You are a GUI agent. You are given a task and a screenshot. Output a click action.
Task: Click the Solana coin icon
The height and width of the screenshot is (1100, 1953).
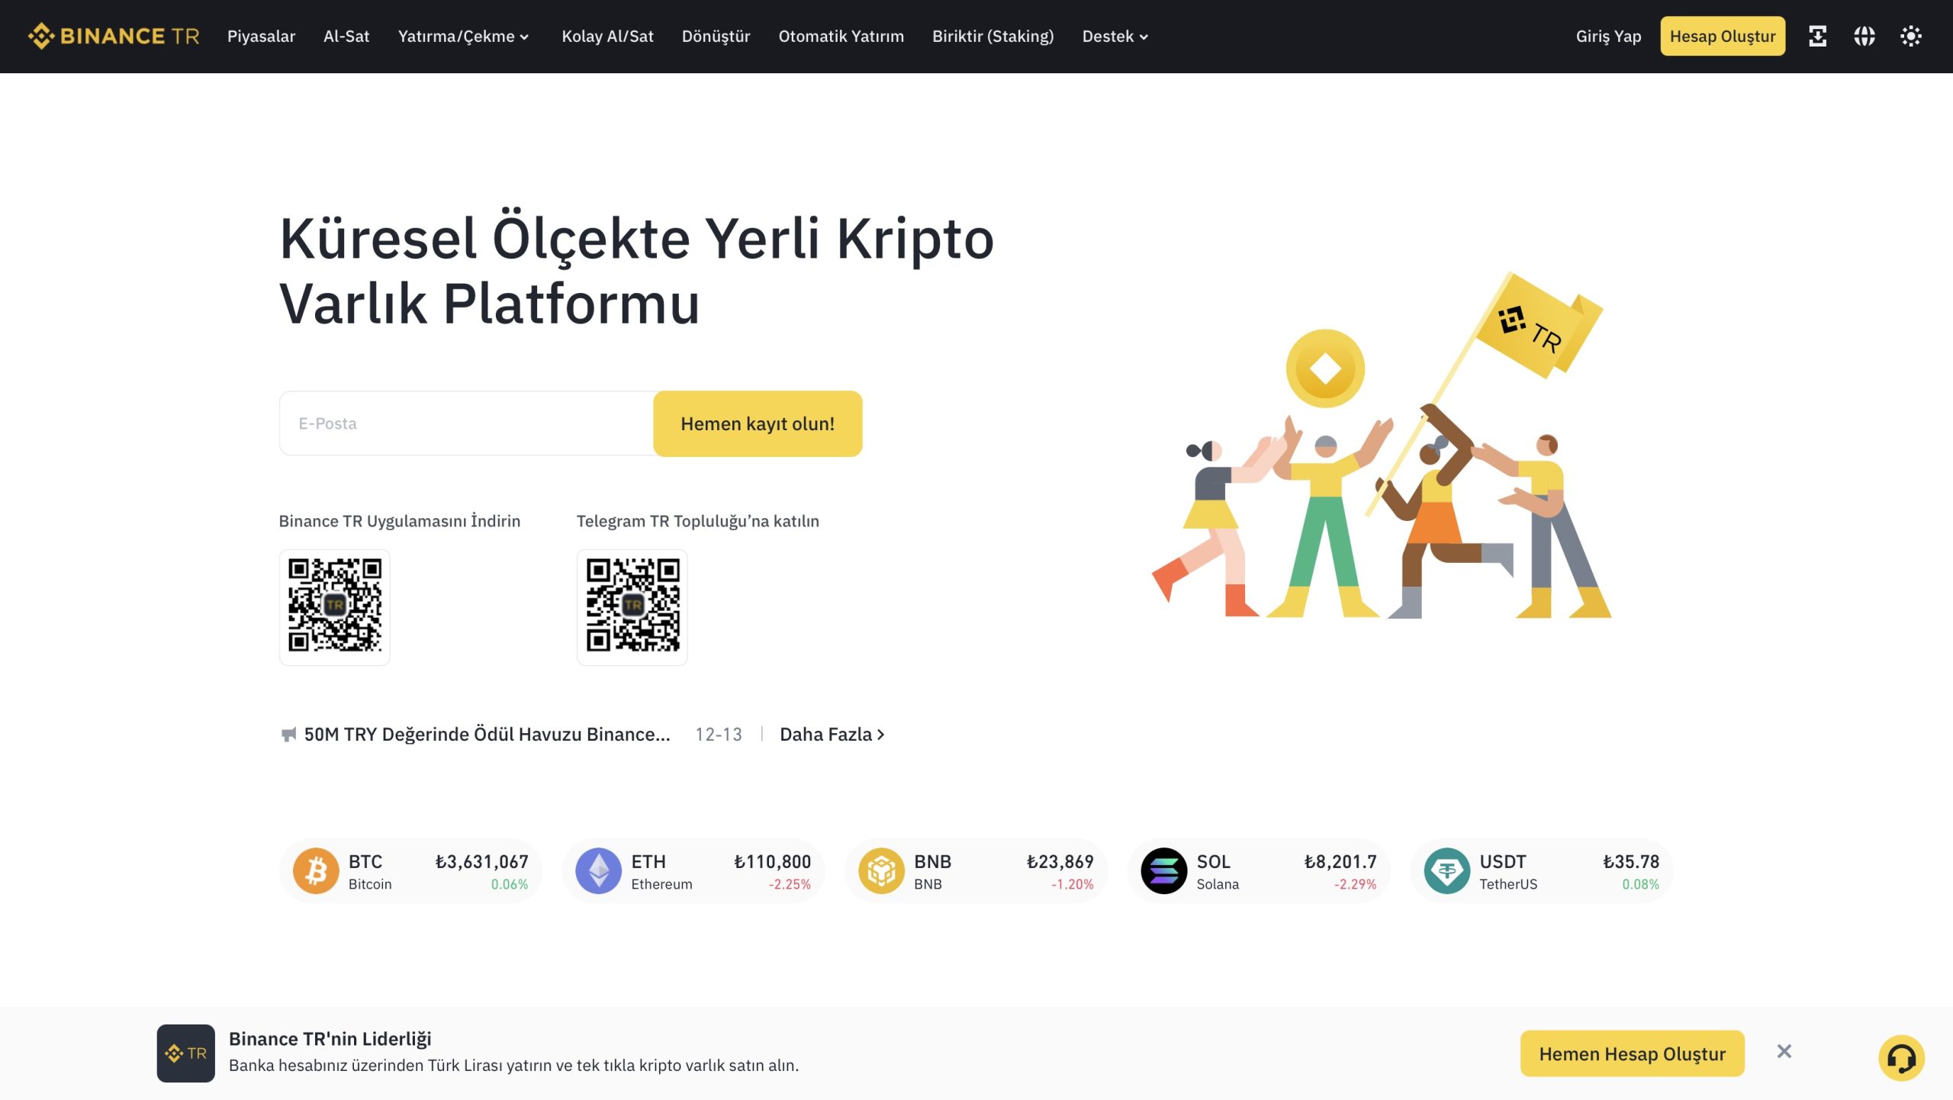1163,870
